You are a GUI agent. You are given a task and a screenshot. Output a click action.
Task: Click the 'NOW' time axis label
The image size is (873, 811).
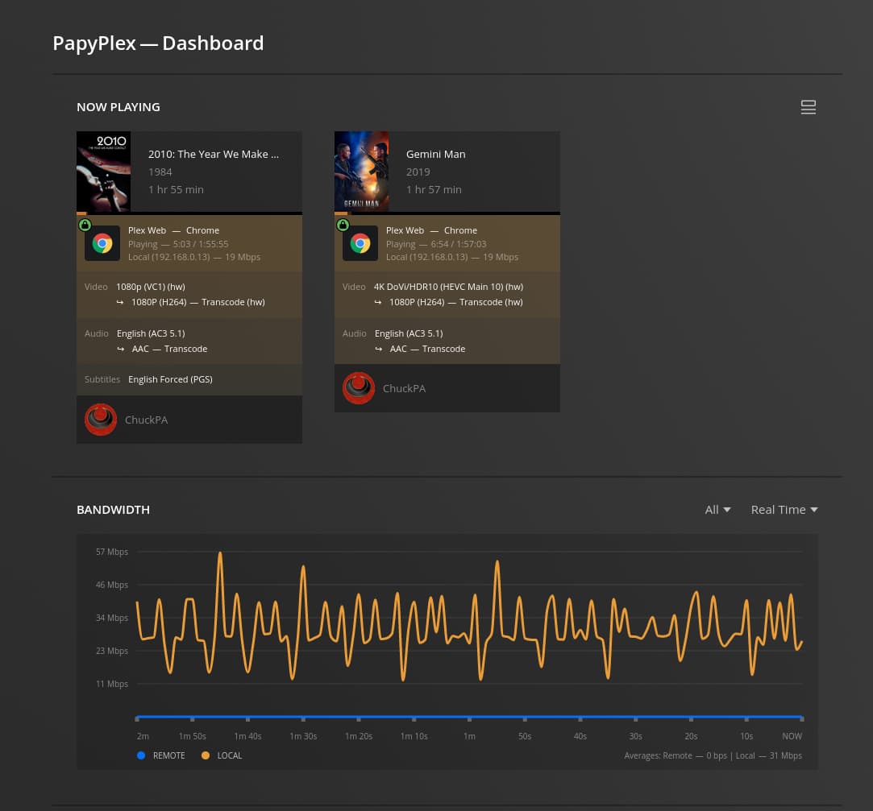(x=792, y=736)
